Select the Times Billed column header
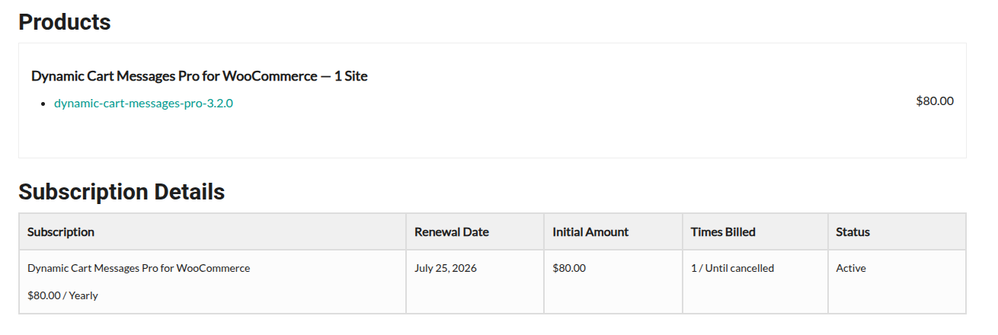Screen dimensions: 998x335 click(x=723, y=232)
